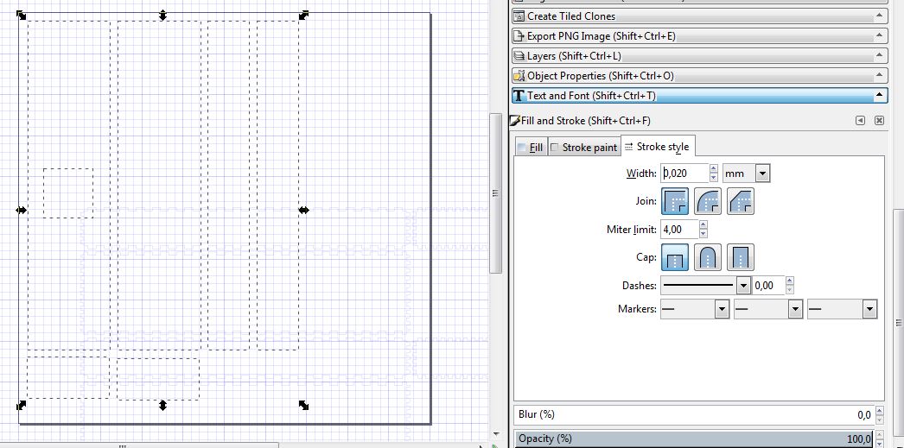Increase Opacity value with up arrow
The height and width of the screenshot is (448, 904).
[879, 435]
